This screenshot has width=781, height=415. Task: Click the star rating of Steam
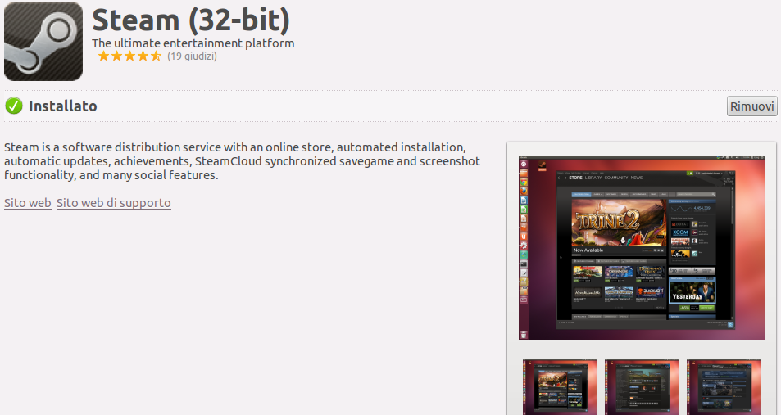[129, 56]
